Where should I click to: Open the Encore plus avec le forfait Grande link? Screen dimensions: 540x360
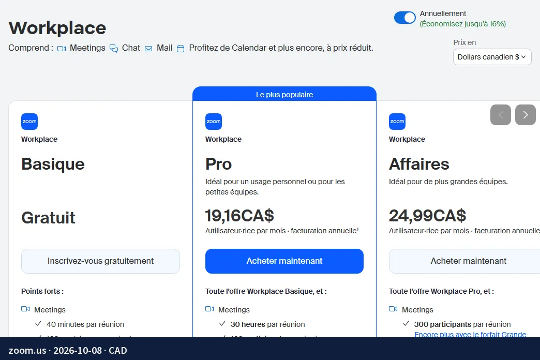click(470, 334)
